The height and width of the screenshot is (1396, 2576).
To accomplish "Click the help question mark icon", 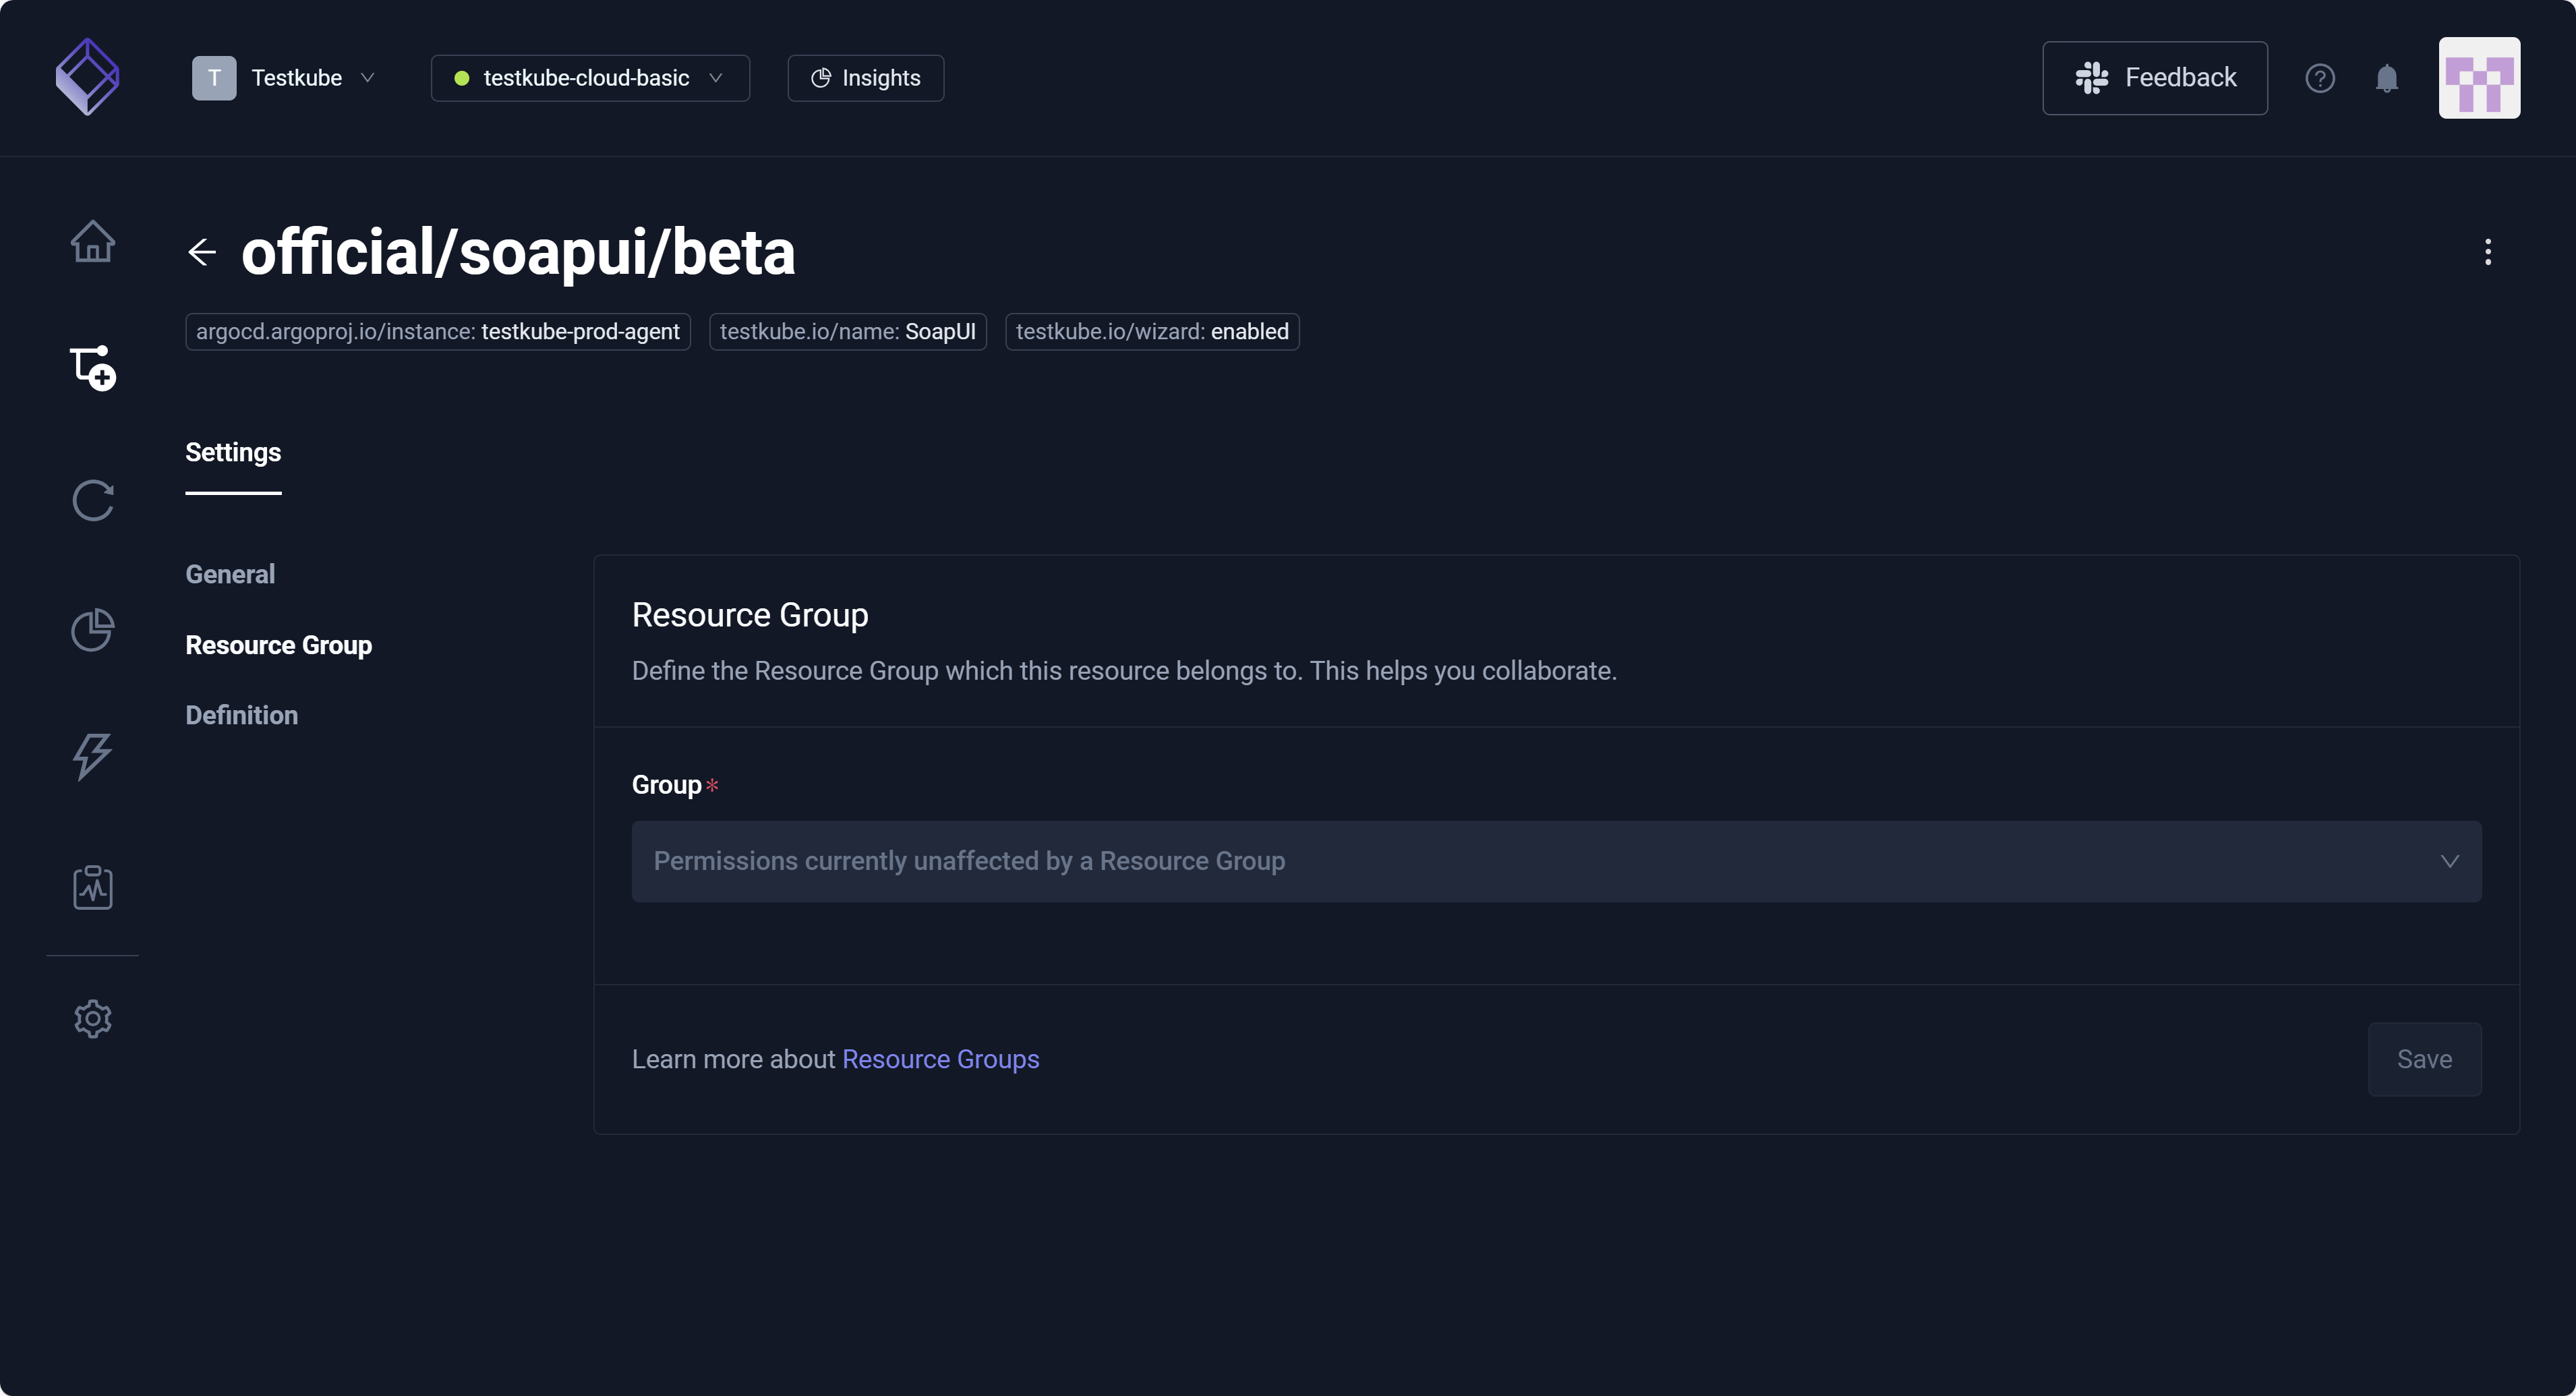I will click(x=2319, y=78).
